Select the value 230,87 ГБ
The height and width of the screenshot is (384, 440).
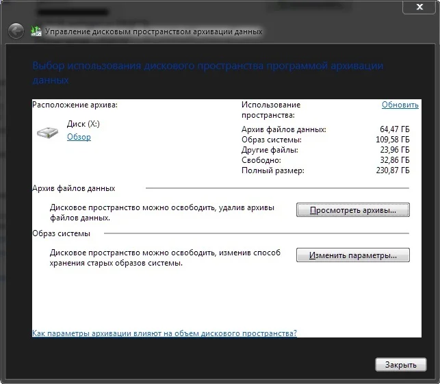[393, 170]
